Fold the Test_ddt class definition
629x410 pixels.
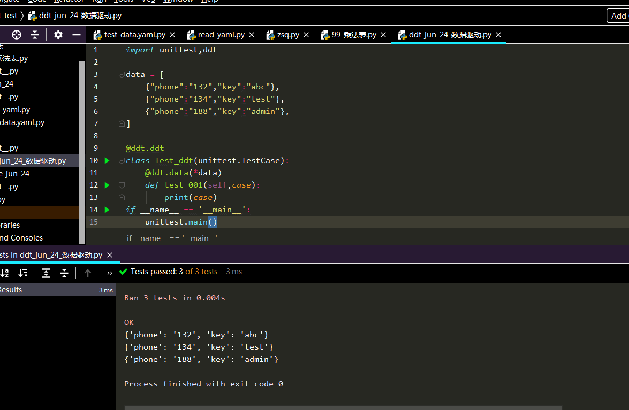coord(122,160)
